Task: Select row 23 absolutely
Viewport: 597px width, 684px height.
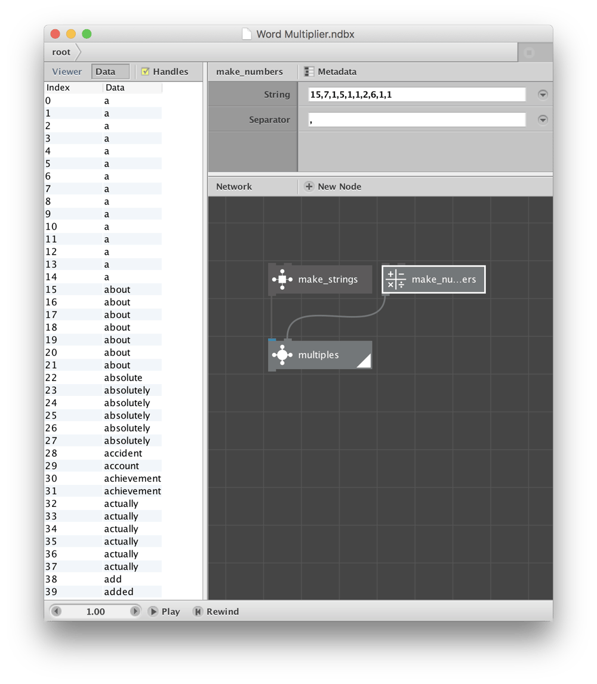Action: pyautogui.click(x=103, y=391)
